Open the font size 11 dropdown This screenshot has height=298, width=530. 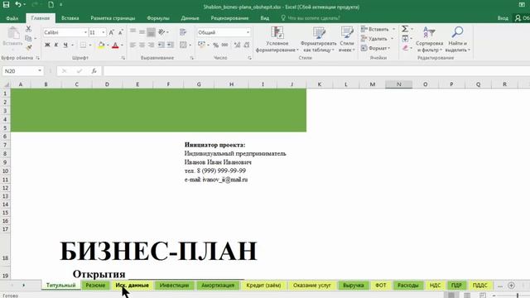tap(103, 32)
